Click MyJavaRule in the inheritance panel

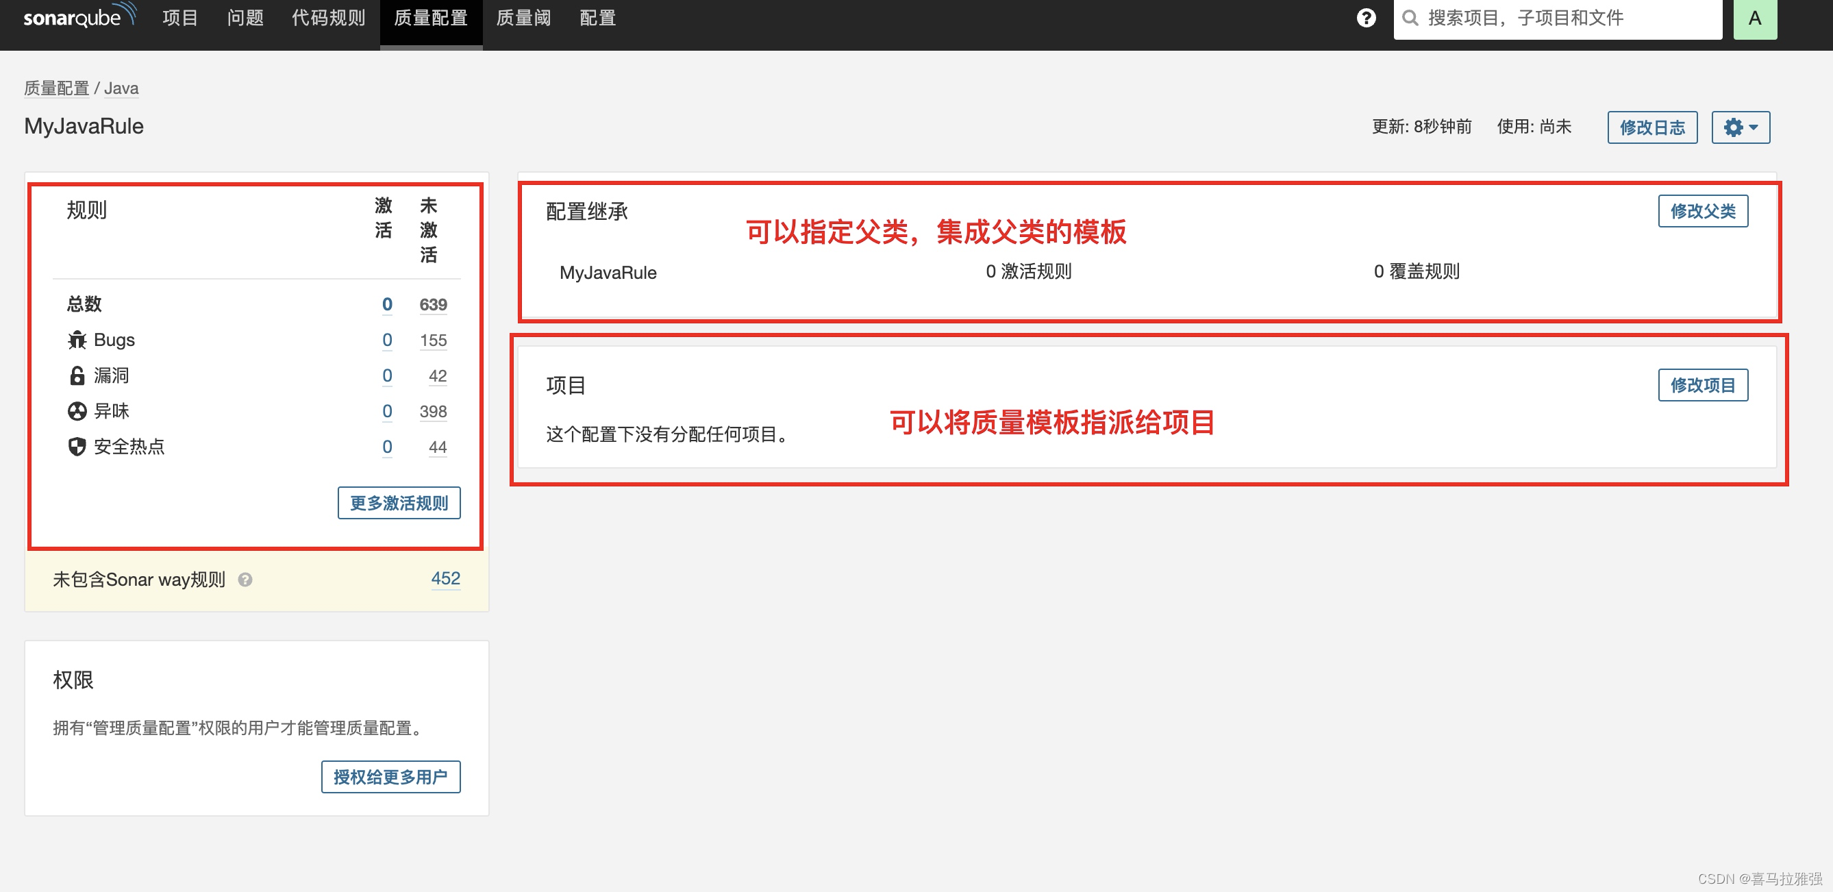[x=608, y=273]
